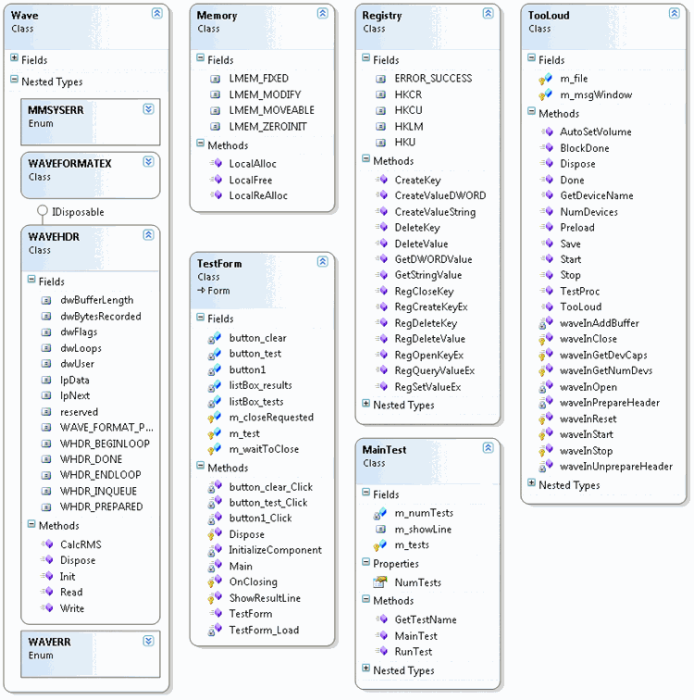Click the LMEM_FIXED field icon

coord(216,79)
